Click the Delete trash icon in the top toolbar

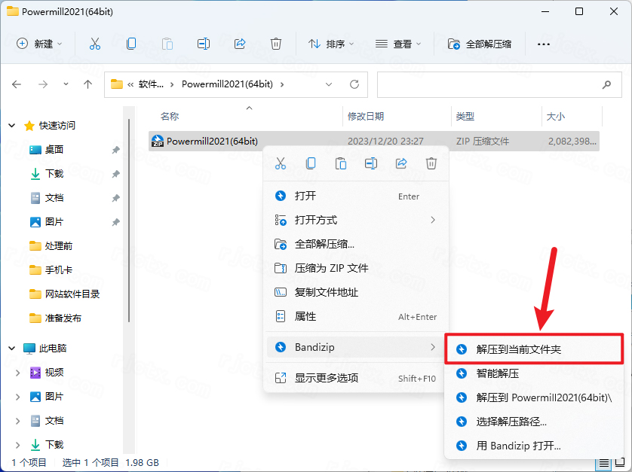coord(276,44)
